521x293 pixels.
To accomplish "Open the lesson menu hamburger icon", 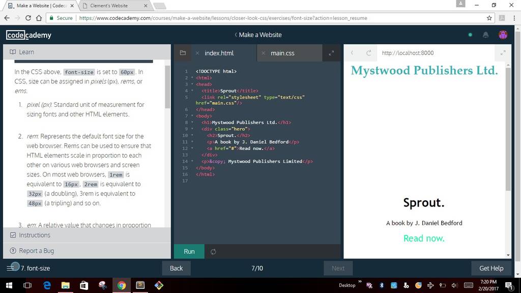I will [x=10, y=268].
